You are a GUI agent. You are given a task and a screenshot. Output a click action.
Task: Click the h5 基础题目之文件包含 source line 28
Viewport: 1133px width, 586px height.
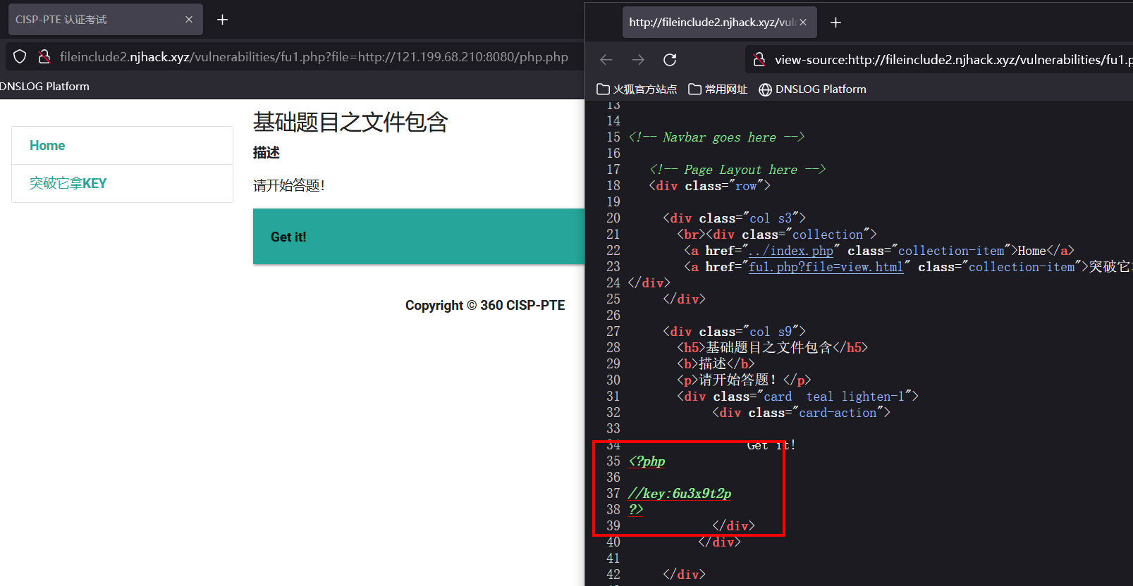point(772,348)
